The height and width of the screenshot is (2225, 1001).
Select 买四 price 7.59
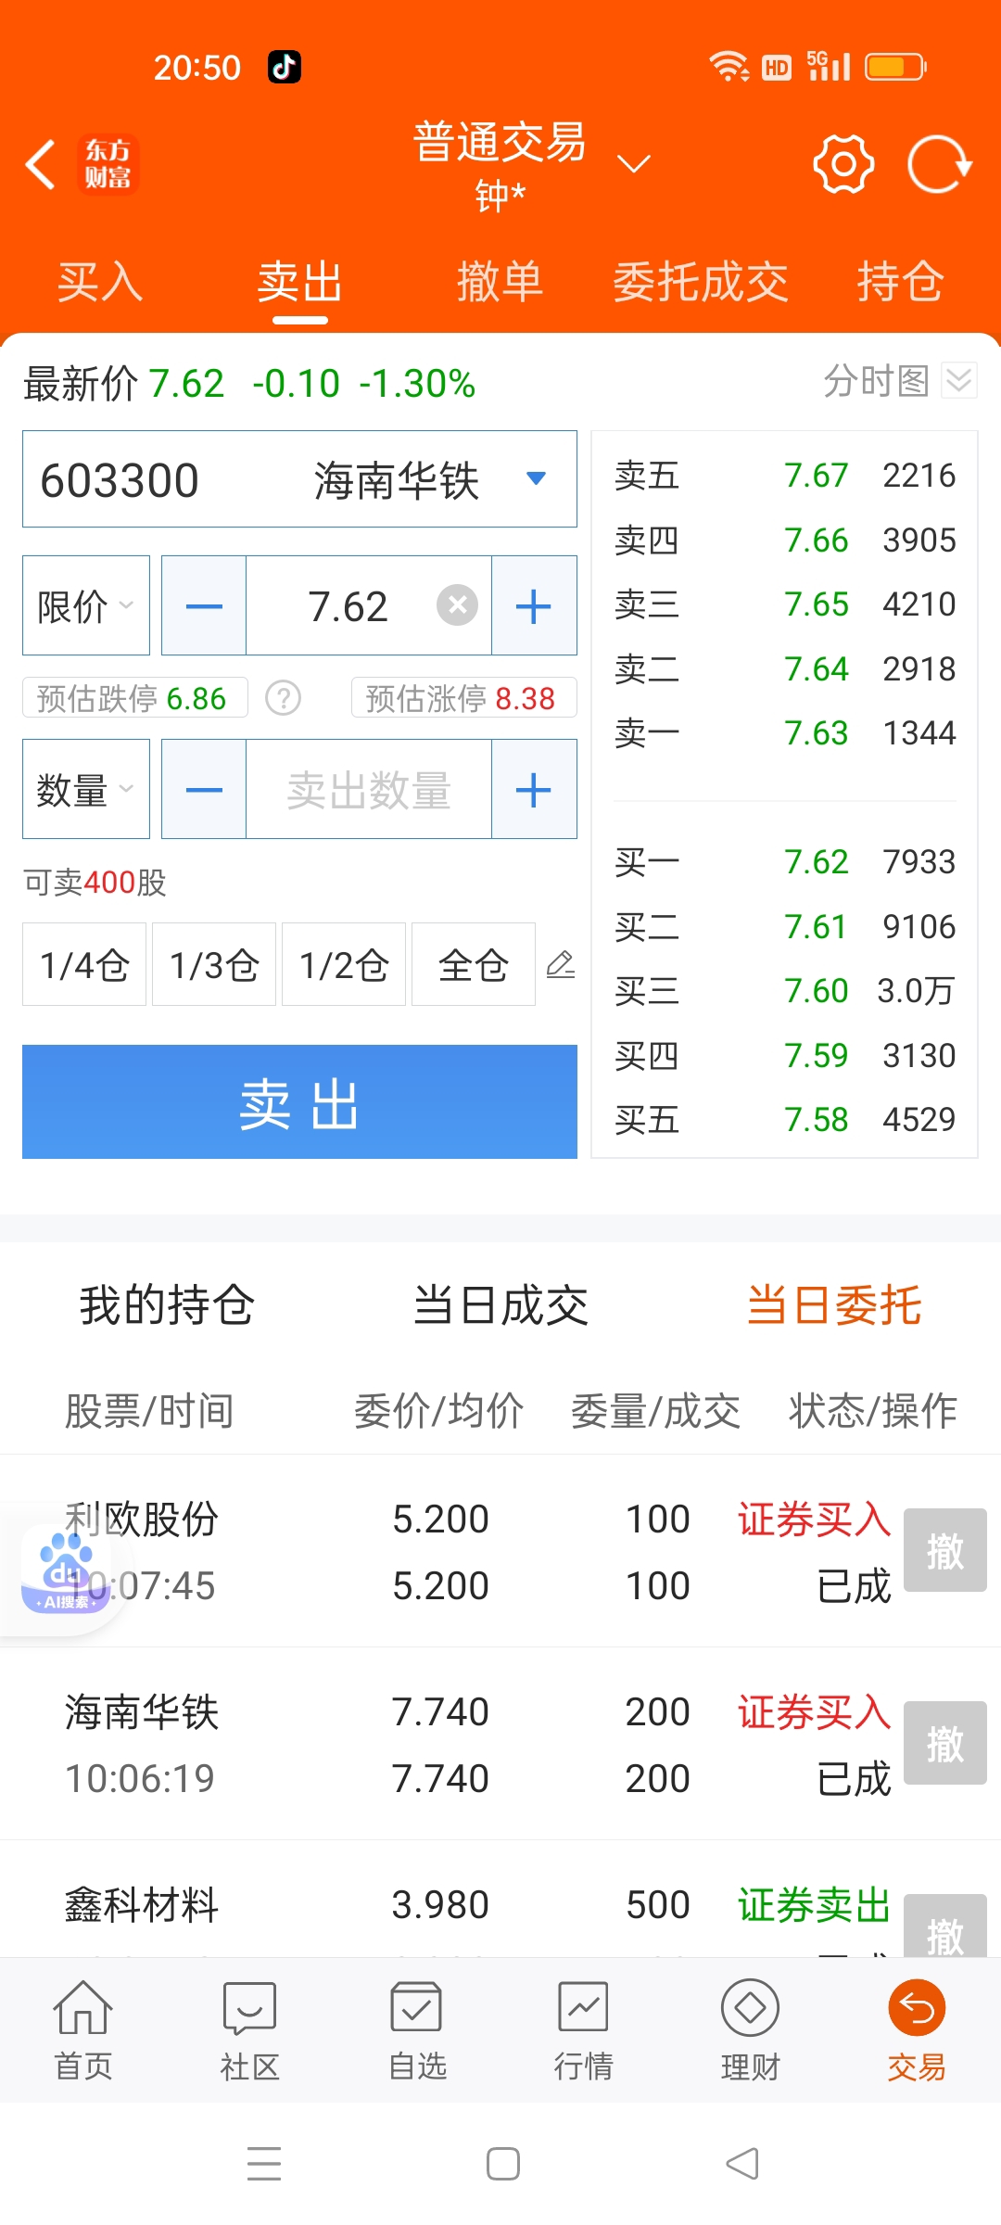(x=785, y=1055)
